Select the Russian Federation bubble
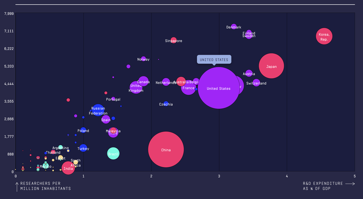Screen dimensions: 363x199 pos(98,110)
